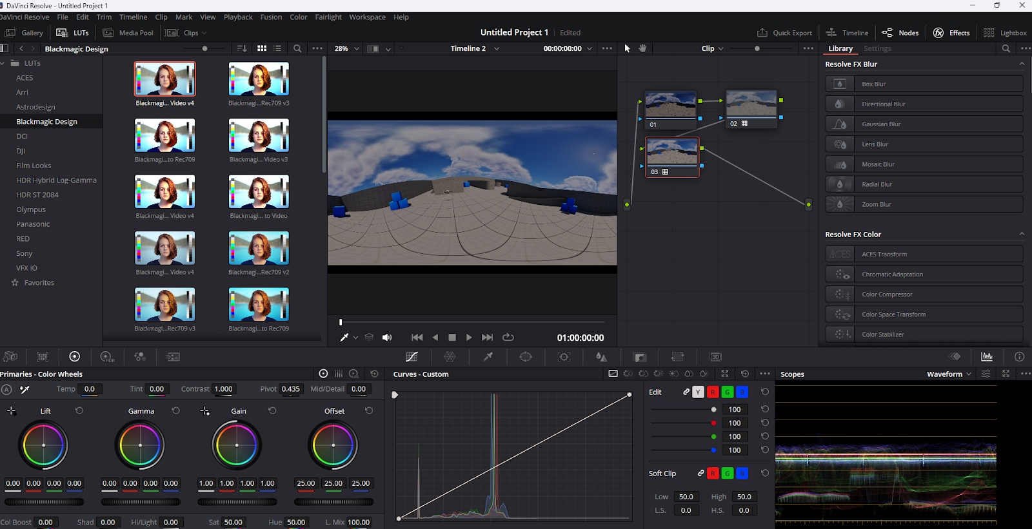Click the LUT sort order icon
The height and width of the screenshot is (529, 1032).
click(x=242, y=48)
